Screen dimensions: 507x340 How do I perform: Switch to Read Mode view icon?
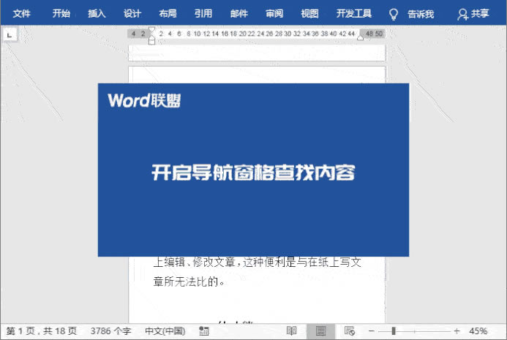point(291,331)
